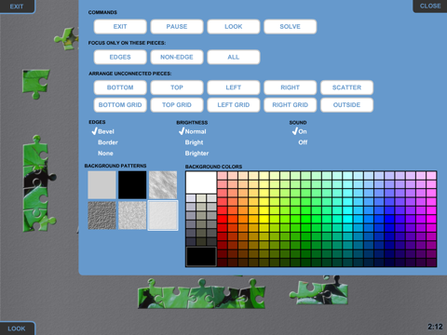Pick the large black background color swatch
This screenshot has height=335, width=447.
point(201,256)
